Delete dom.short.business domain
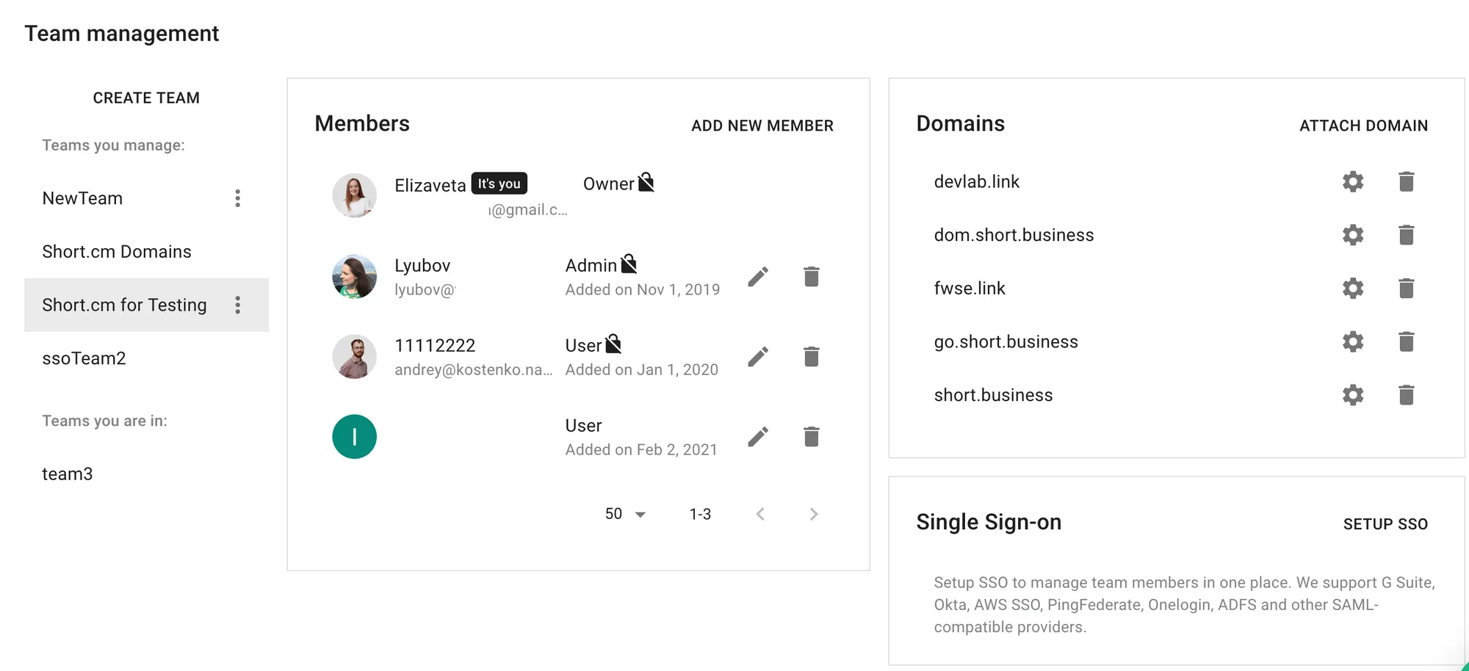Viewport: 1469px width, 671px height. 1407,235
